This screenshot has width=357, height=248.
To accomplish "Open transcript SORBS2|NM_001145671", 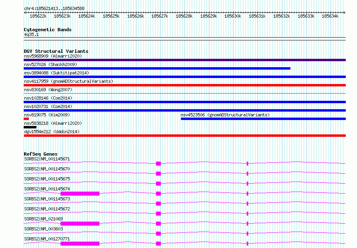I will (47, 159).
